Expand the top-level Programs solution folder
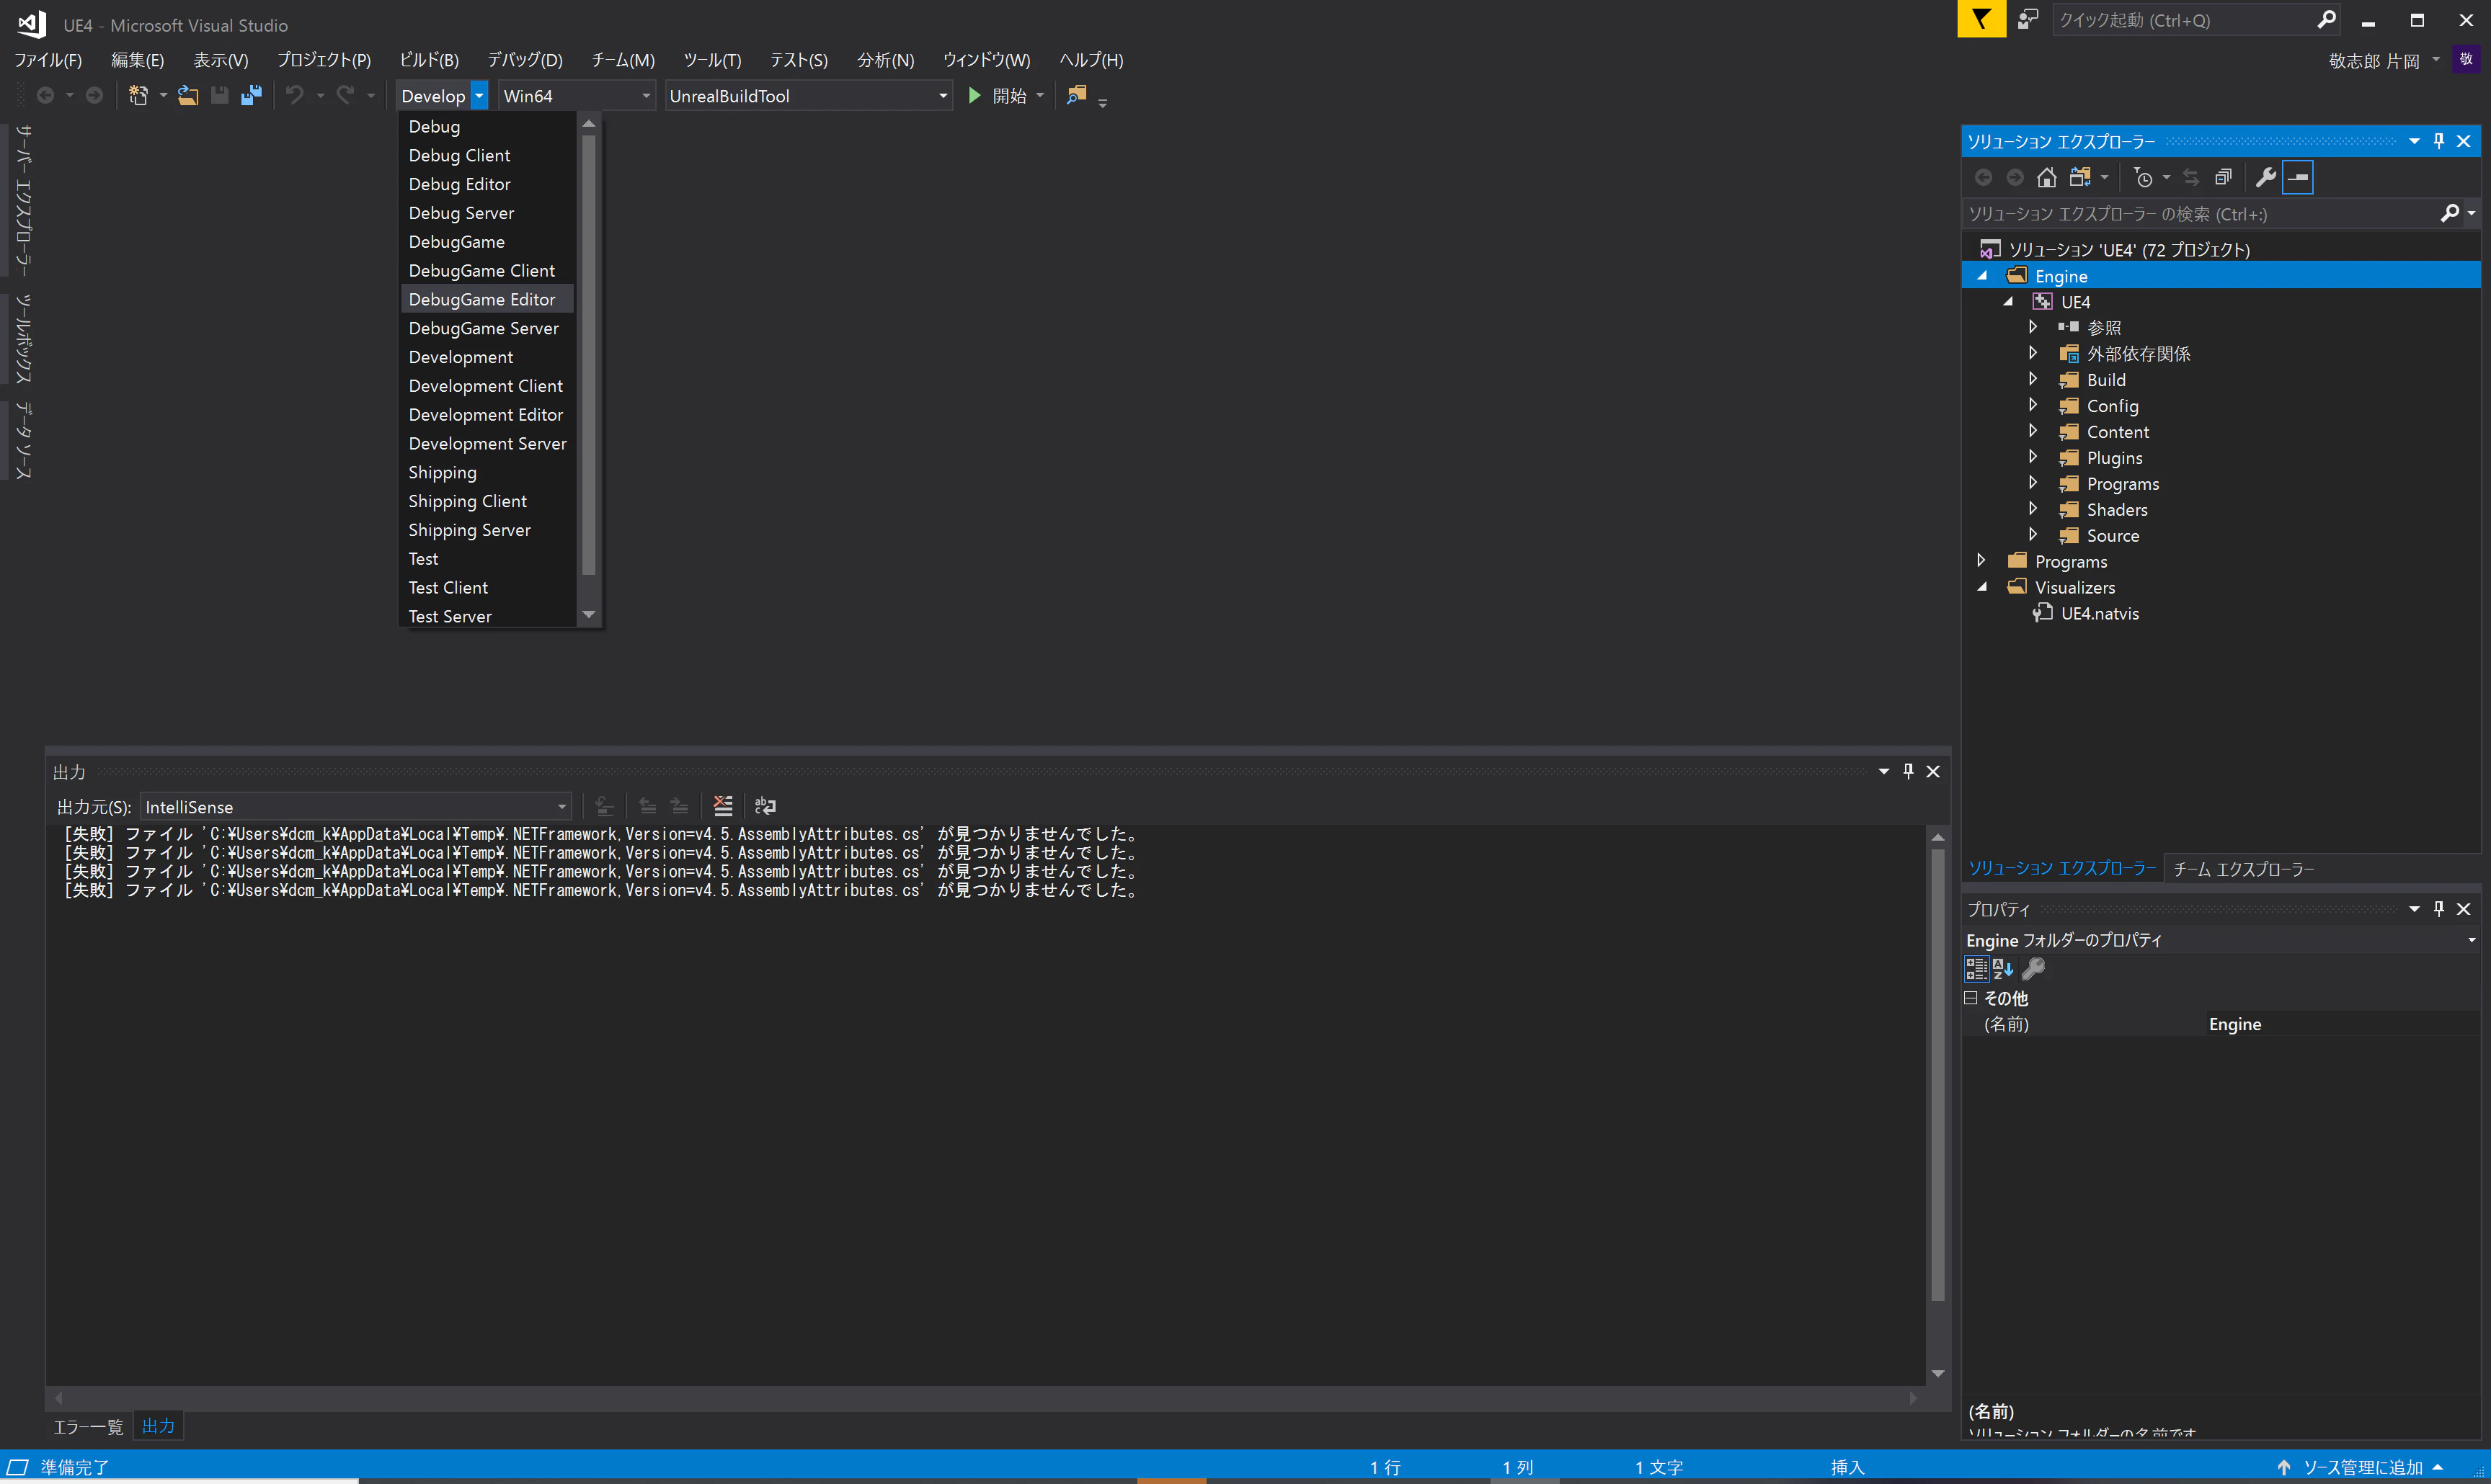 pyautogui.click(x=1981, y=561)
